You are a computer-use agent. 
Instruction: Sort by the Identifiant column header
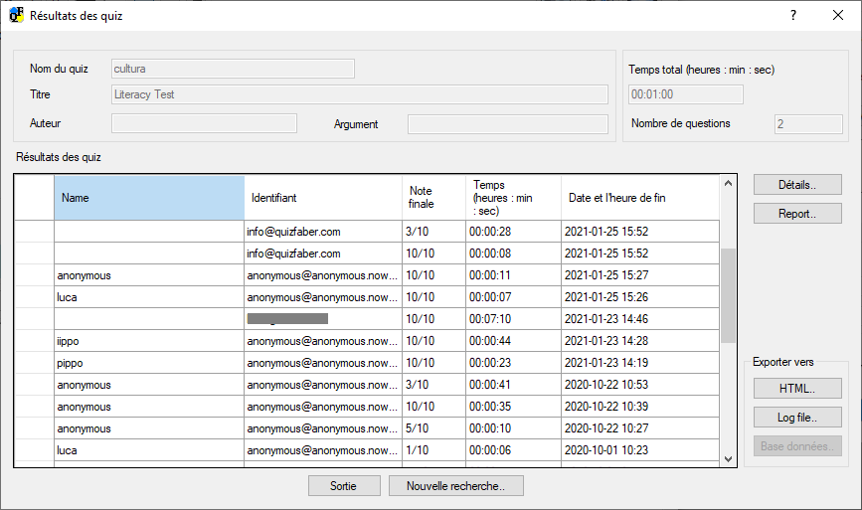323,198
